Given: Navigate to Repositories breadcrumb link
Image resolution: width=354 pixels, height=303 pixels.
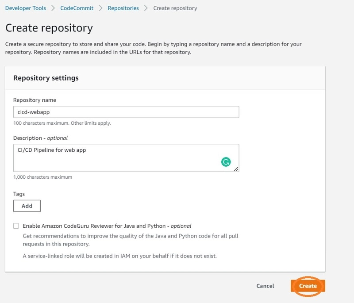Looking at the screenshot, I should point(123,8).
